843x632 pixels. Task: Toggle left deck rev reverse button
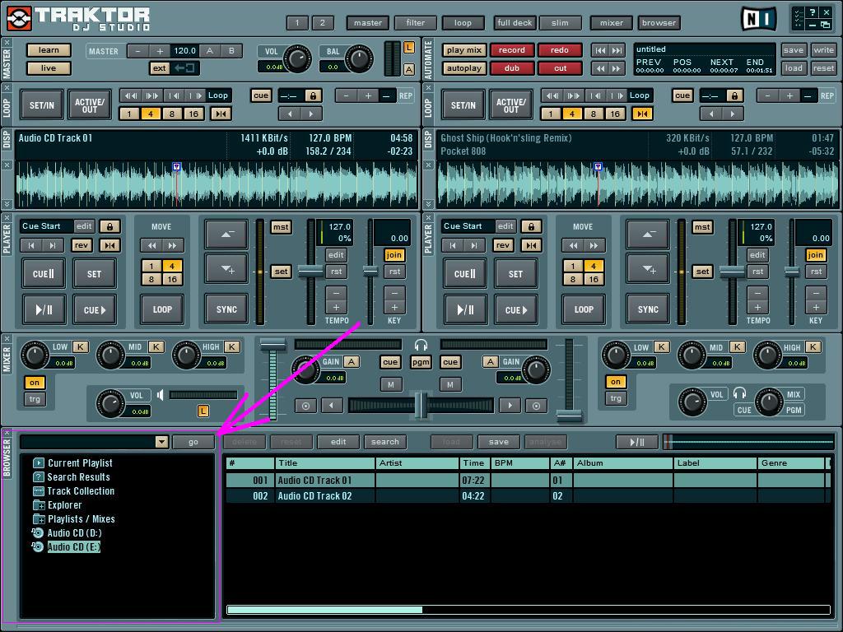[x=82, y=245]
